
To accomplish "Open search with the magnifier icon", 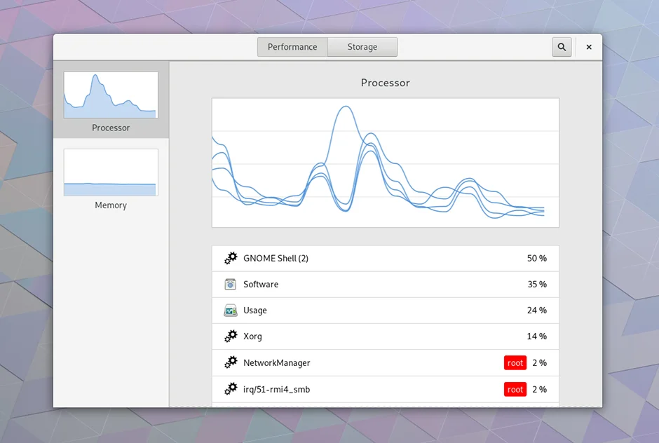I will 562,47.
